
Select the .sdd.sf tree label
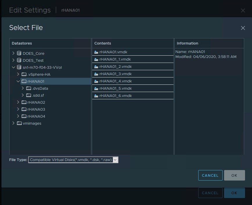pyautogui.click(x=38, y=95)
